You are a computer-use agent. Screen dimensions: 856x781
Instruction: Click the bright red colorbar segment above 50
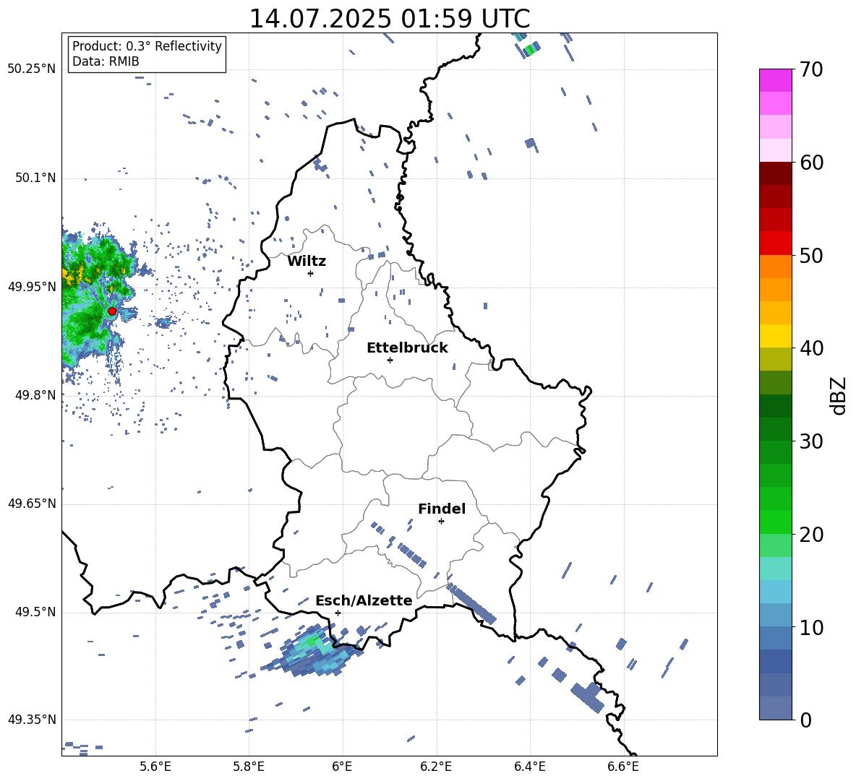(x=775, y=243)
